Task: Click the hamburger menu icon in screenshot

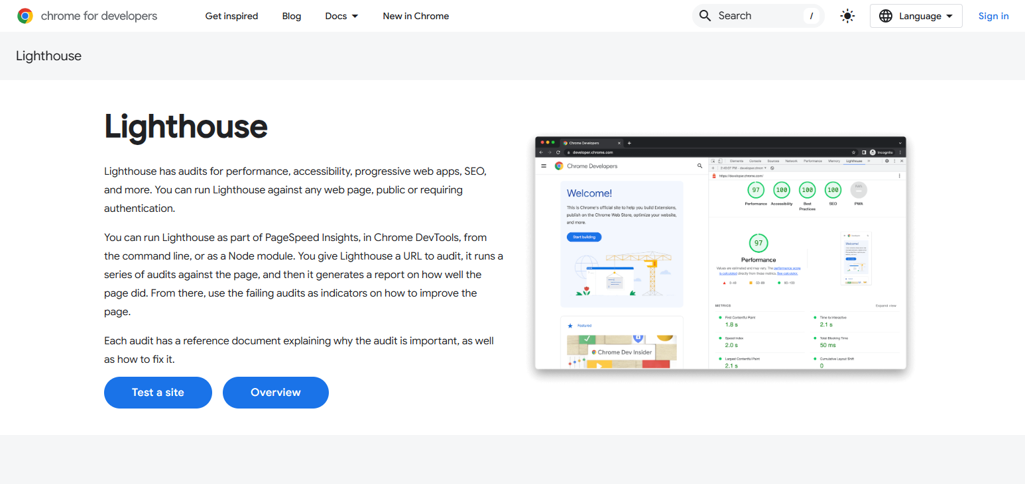Action: click(544, 166)
